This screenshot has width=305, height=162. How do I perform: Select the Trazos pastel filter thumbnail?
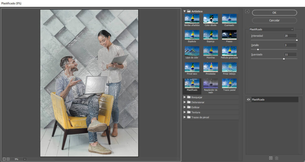tap(229, 84)
